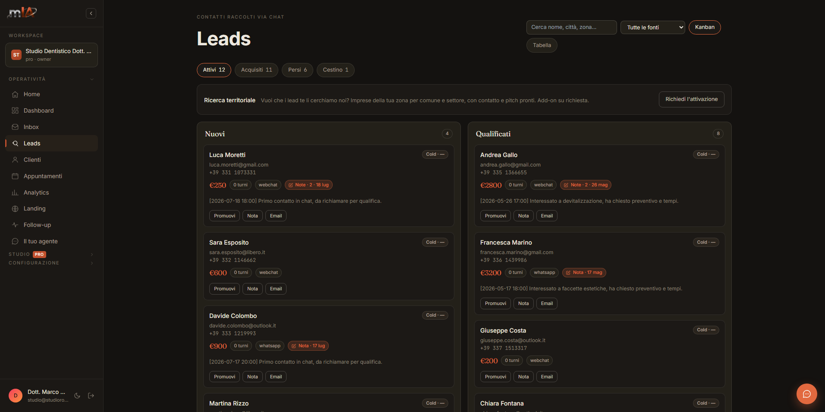
Task: Switch the view to Tabella
Action: click(542, 45)
